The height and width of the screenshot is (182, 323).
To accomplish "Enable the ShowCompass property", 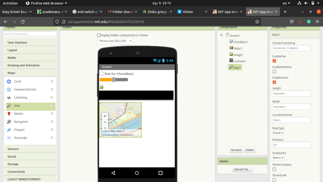I will point(274,169).
